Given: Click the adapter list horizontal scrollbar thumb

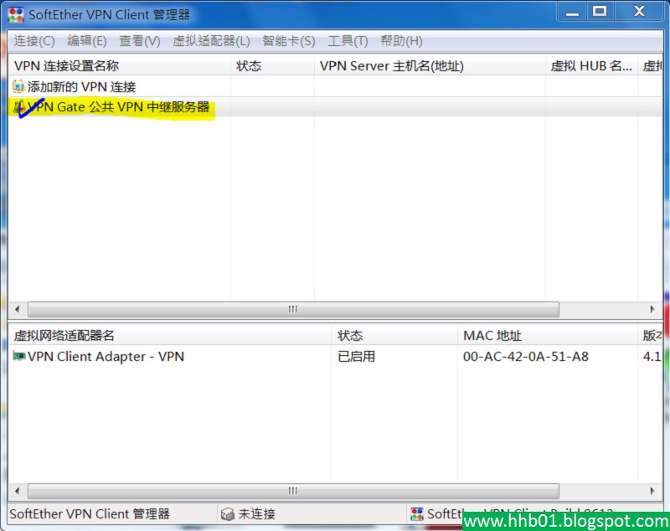Looking at the screenshot, I should pyautogui.click(x=293, y=491).
